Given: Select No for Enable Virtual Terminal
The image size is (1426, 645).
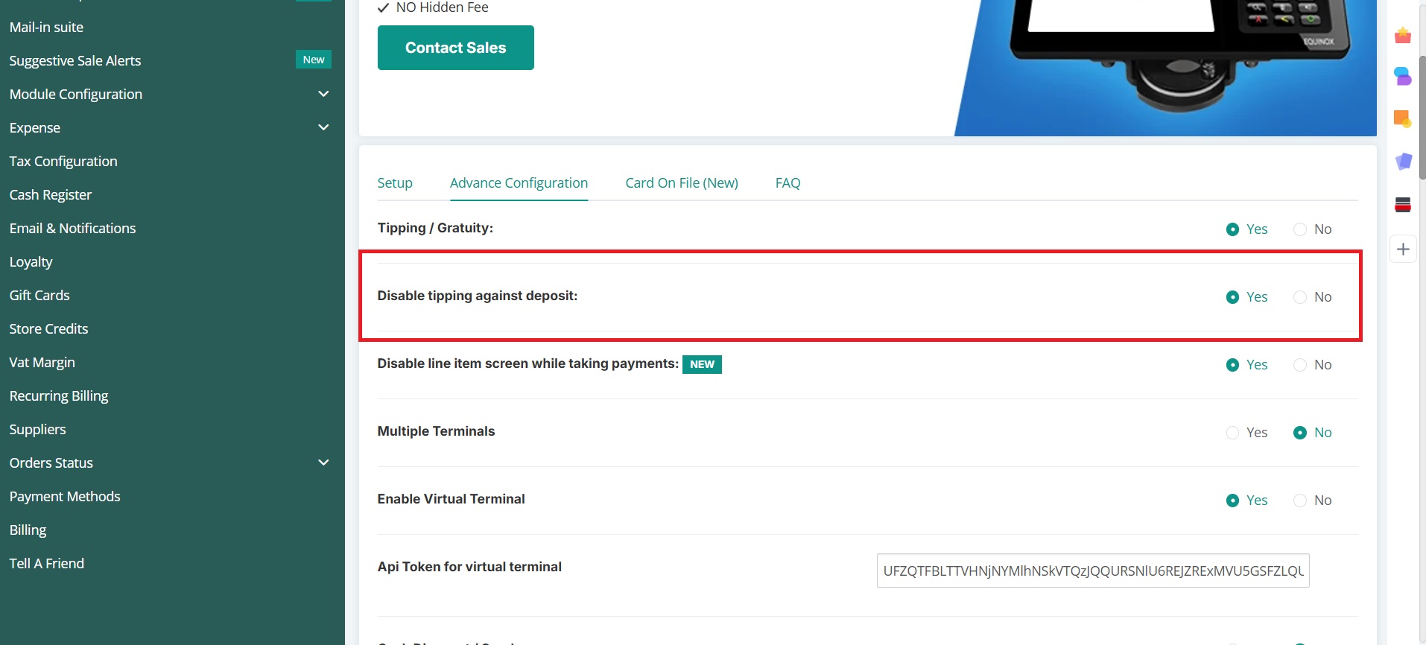Looking at the screenshot, I should pyautogui.click(x=1300, y=501).
